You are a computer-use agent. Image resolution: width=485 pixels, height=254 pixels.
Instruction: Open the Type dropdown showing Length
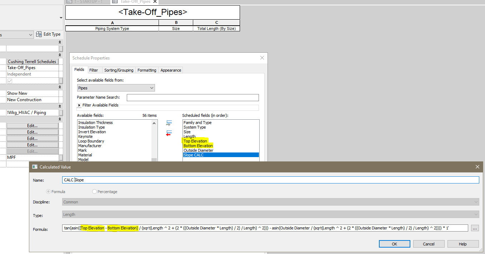click(x=270, y=214)
